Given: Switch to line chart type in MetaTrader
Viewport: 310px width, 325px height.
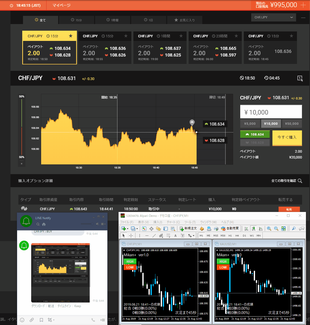Looking at the screenshot, I should tap(261, 229).
